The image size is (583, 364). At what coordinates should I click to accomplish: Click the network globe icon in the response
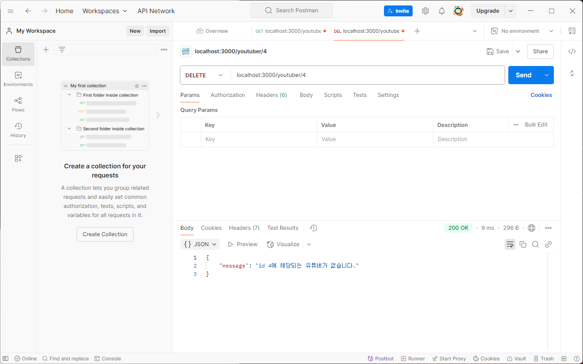point(532,228)
